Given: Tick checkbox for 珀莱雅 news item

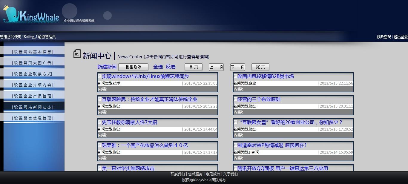Looking at the screenshot, I should click(x=100, y=145).
